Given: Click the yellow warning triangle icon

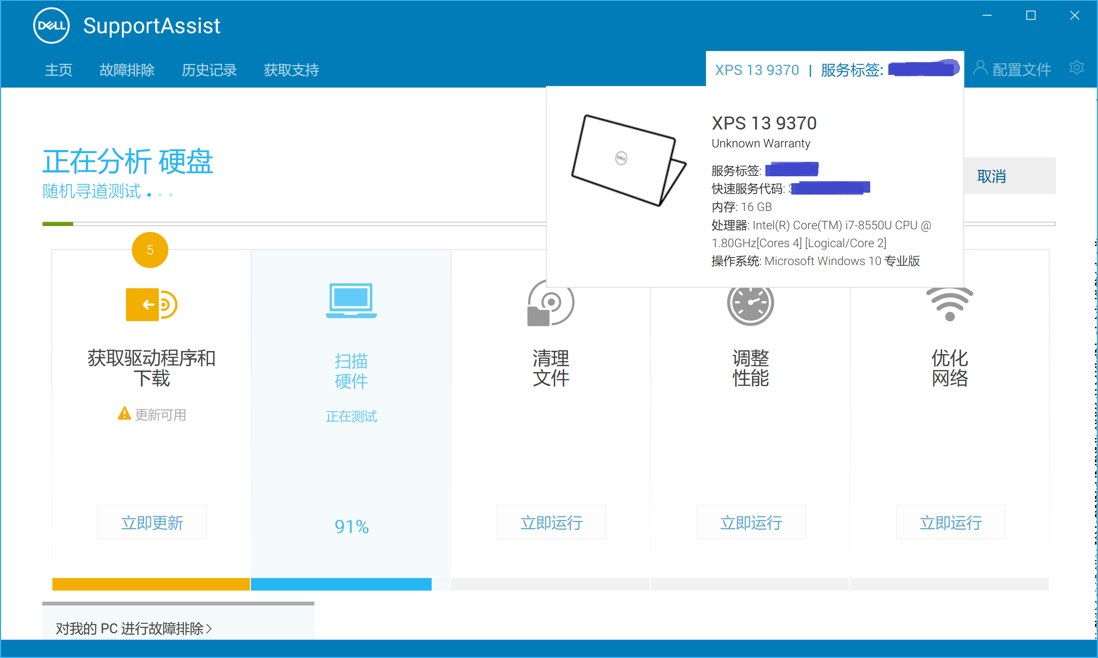Looking at the screenshot, I should pos(124,413).
